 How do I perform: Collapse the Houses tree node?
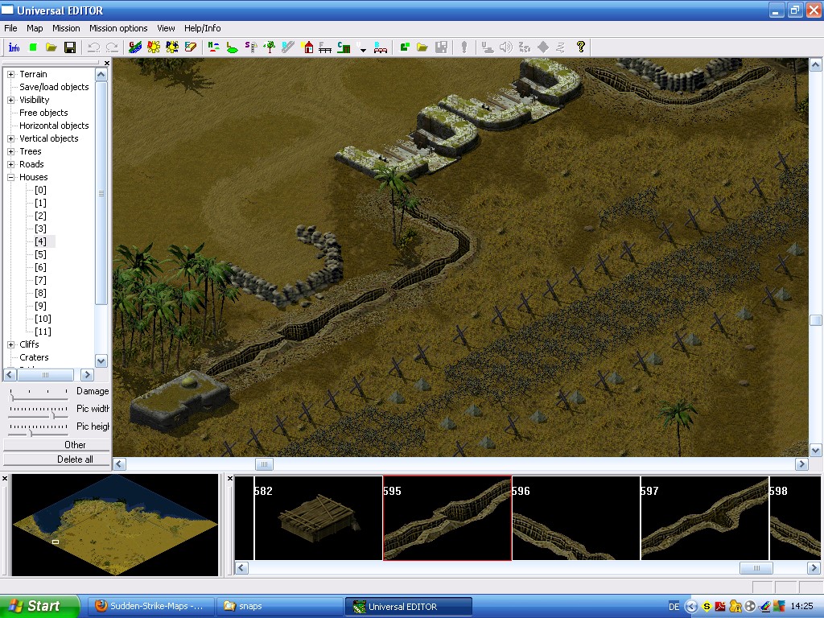point(10,177)
